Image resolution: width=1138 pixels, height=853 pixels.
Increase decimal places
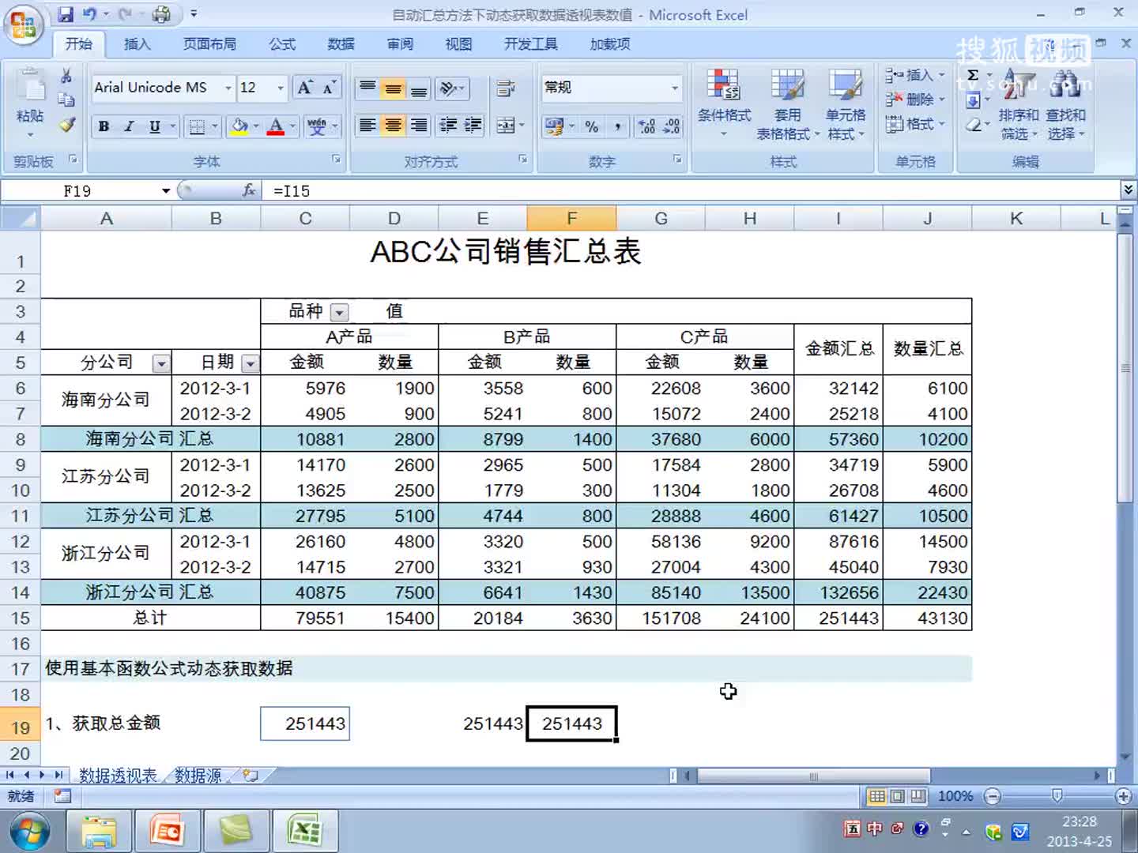(x=646, y=126)
